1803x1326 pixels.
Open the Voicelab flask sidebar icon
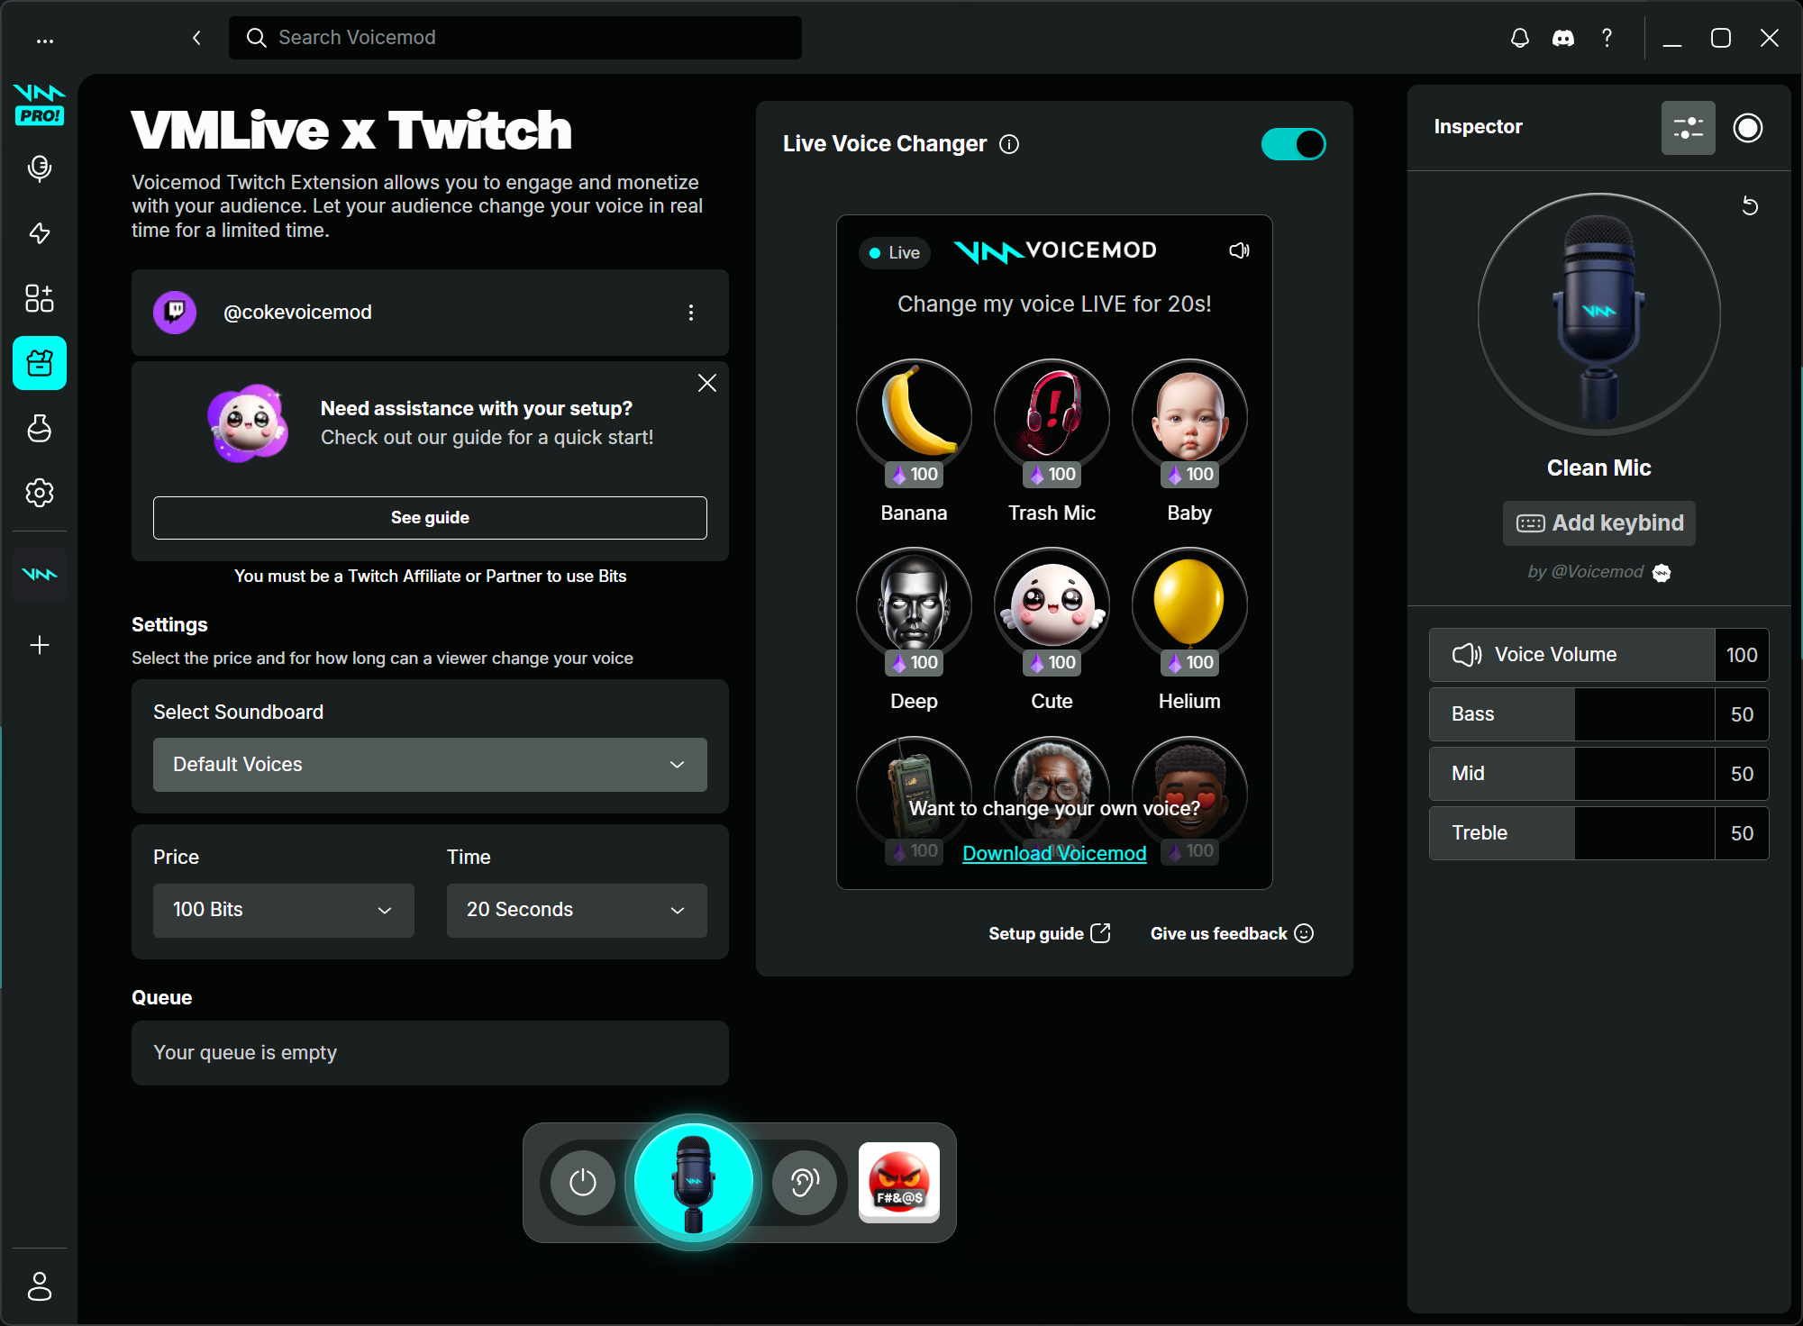tap(40, 428)
